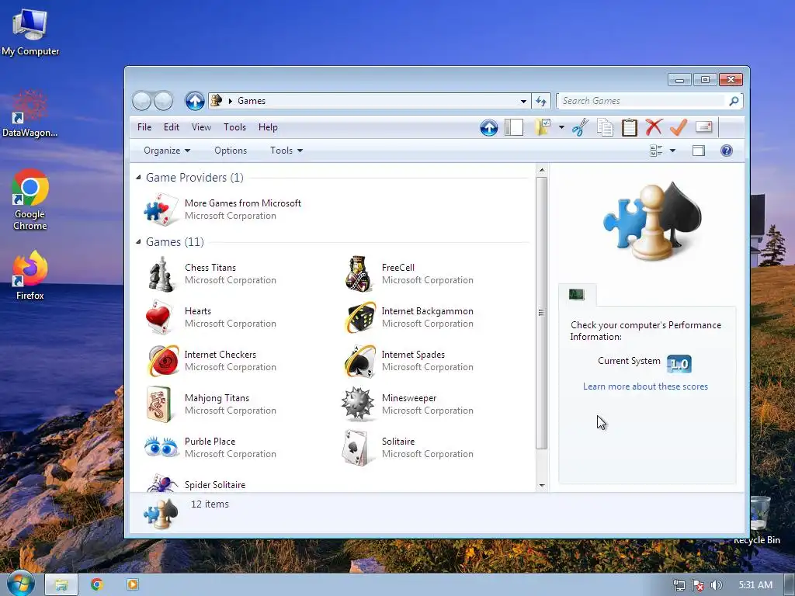
Task: Open the Help menu
Action: click(268, 127)
